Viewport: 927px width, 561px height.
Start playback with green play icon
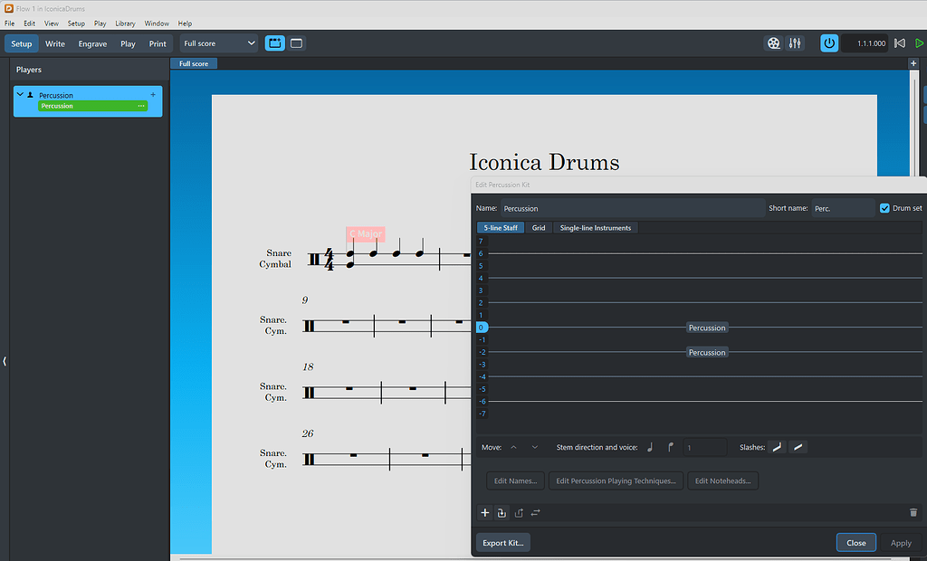920,43
